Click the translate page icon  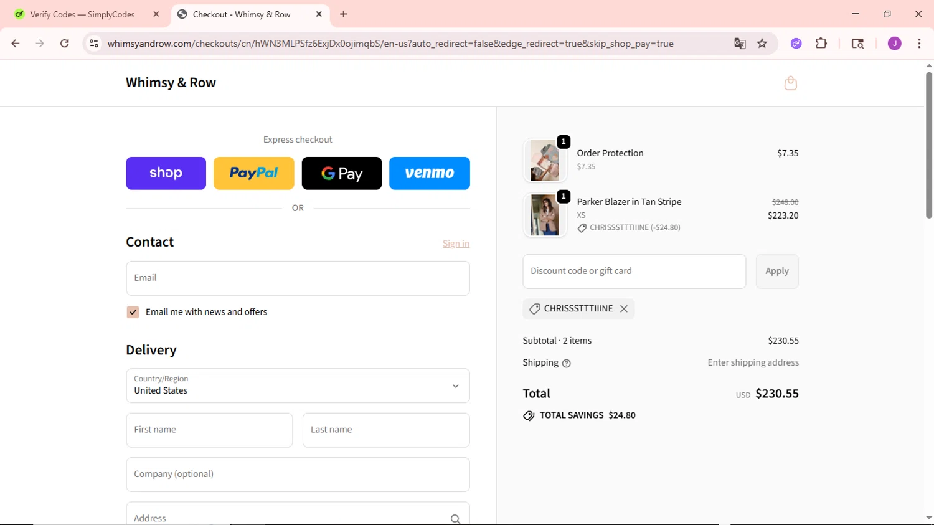(740, 44)
